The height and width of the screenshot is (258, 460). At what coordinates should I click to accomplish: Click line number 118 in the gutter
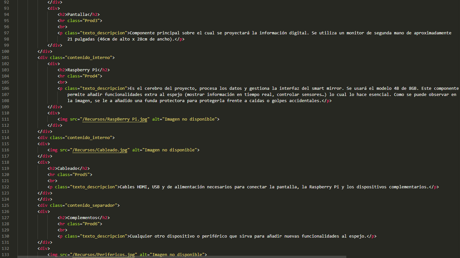point(6,162)
